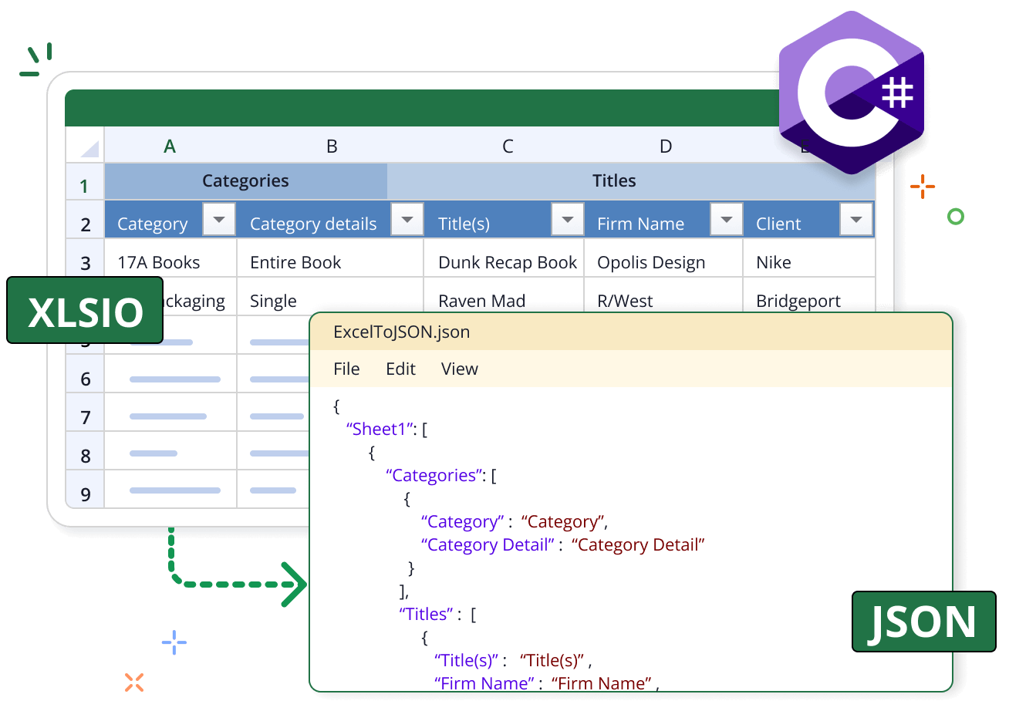Open the Firm Name filter dropdown

pos(726,221)
